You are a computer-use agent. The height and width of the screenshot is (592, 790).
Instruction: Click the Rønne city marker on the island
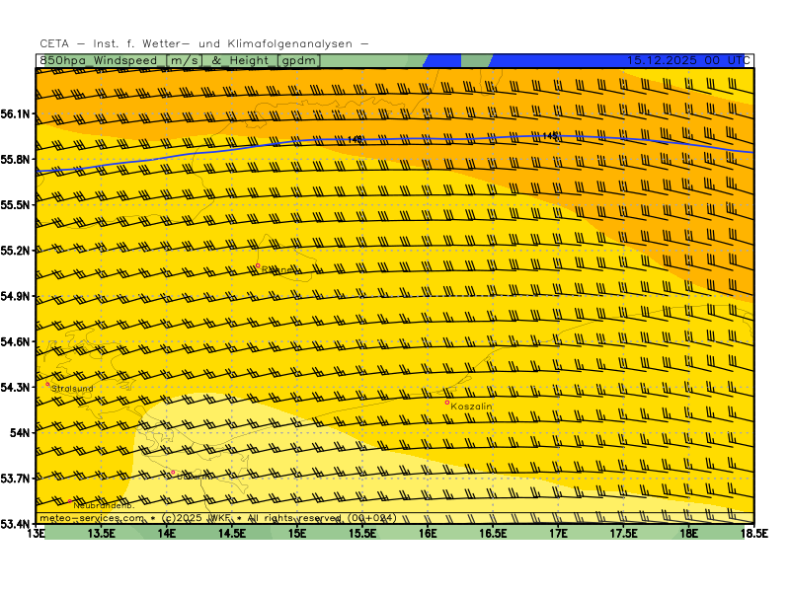[x=259, y=266]
